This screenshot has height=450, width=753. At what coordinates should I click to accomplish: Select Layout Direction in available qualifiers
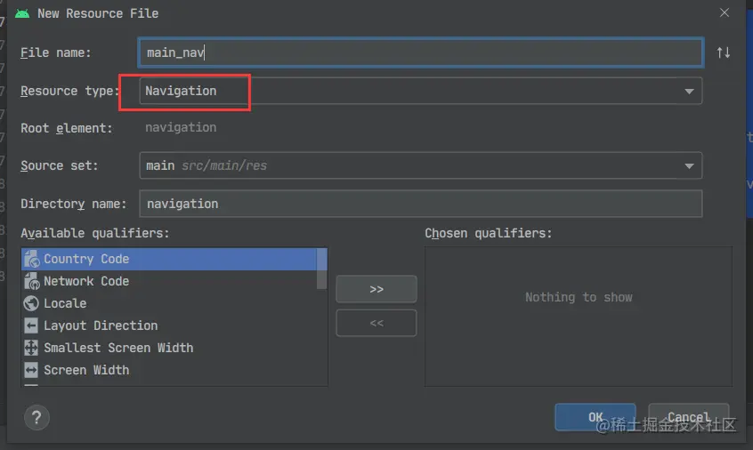click(169, 325)
